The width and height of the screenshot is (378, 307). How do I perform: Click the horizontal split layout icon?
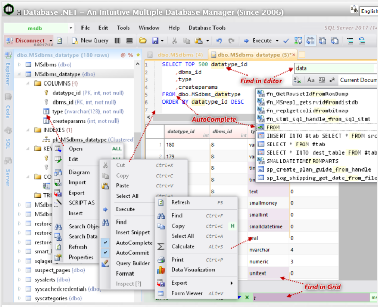(x=129, y=41)
